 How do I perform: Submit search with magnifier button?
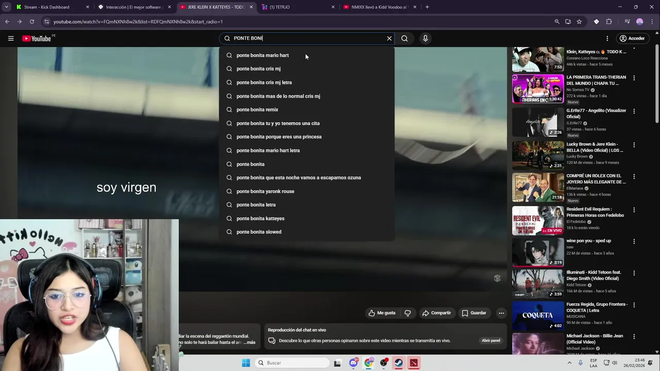click(x=405, y=38)
